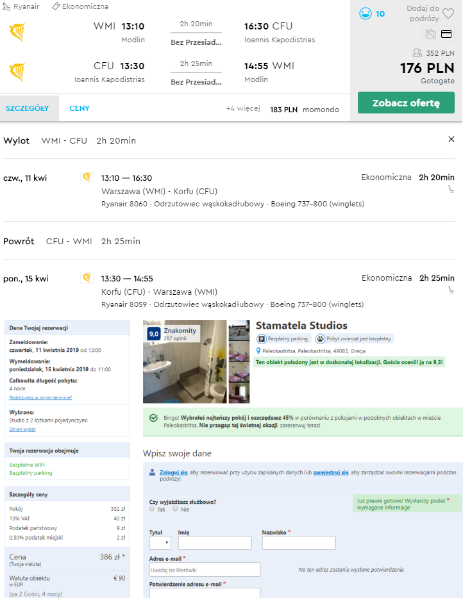
Task: Click the Ryanair harp logo for WMI departure
Action: tap(17, 33)
